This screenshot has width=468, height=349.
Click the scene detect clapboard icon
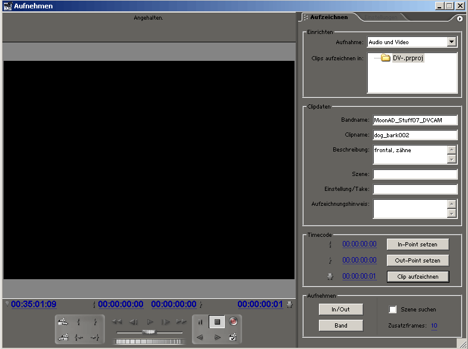pos(233,337)
